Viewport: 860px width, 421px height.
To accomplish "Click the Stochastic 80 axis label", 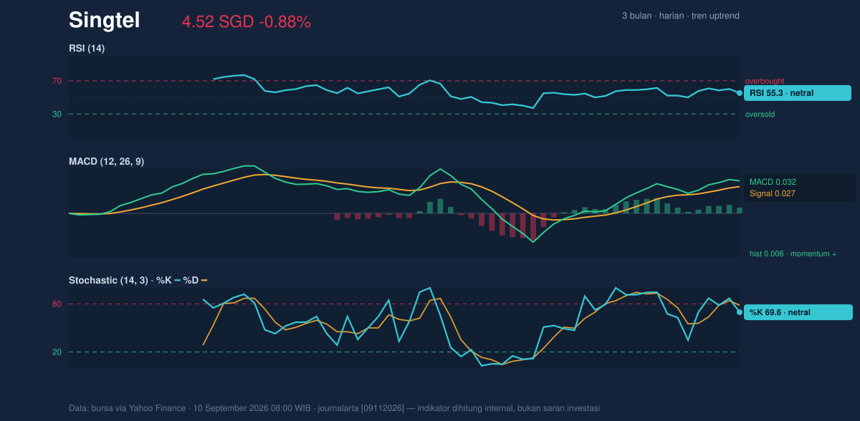I will click(57, 304).
